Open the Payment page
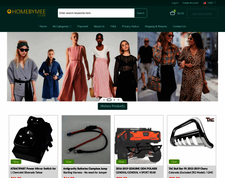Screen dimensions: 225x178 pos(83,26)
